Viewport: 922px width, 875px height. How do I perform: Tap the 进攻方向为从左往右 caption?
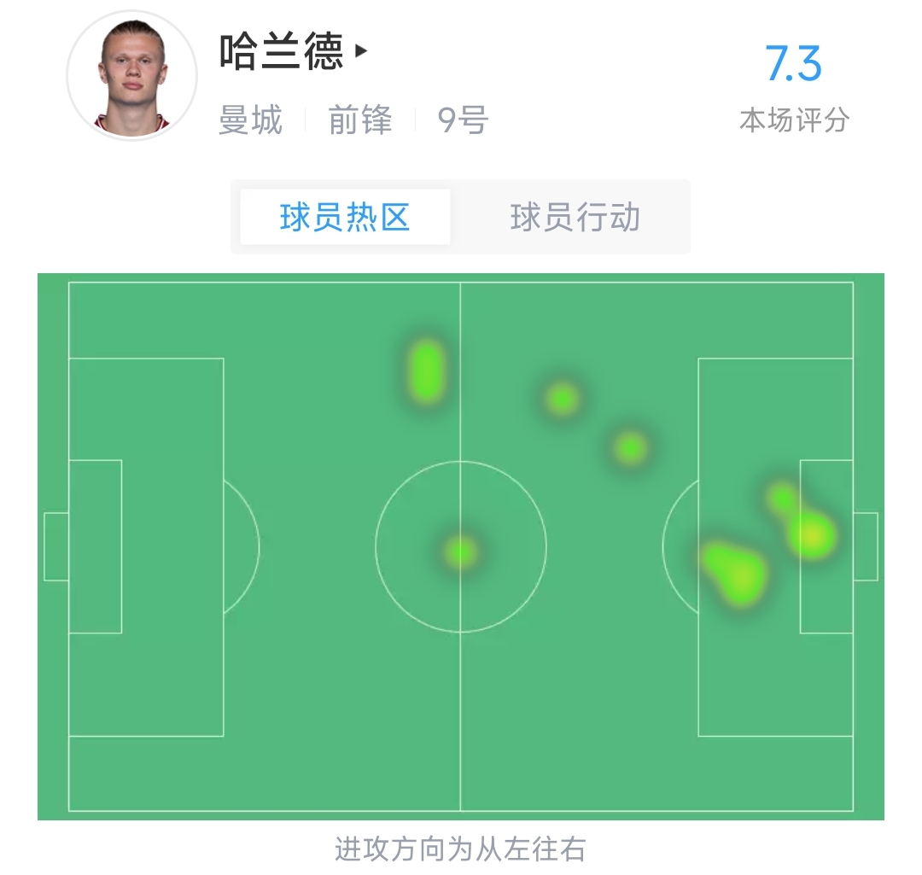click(x=460, y=849)
